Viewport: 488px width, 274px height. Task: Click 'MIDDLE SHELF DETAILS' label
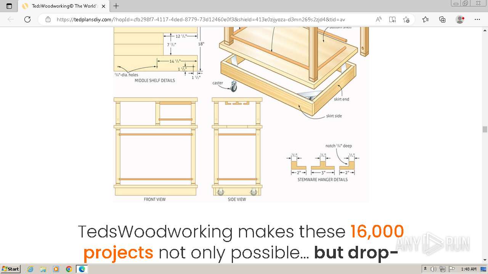tap(155, 81)
